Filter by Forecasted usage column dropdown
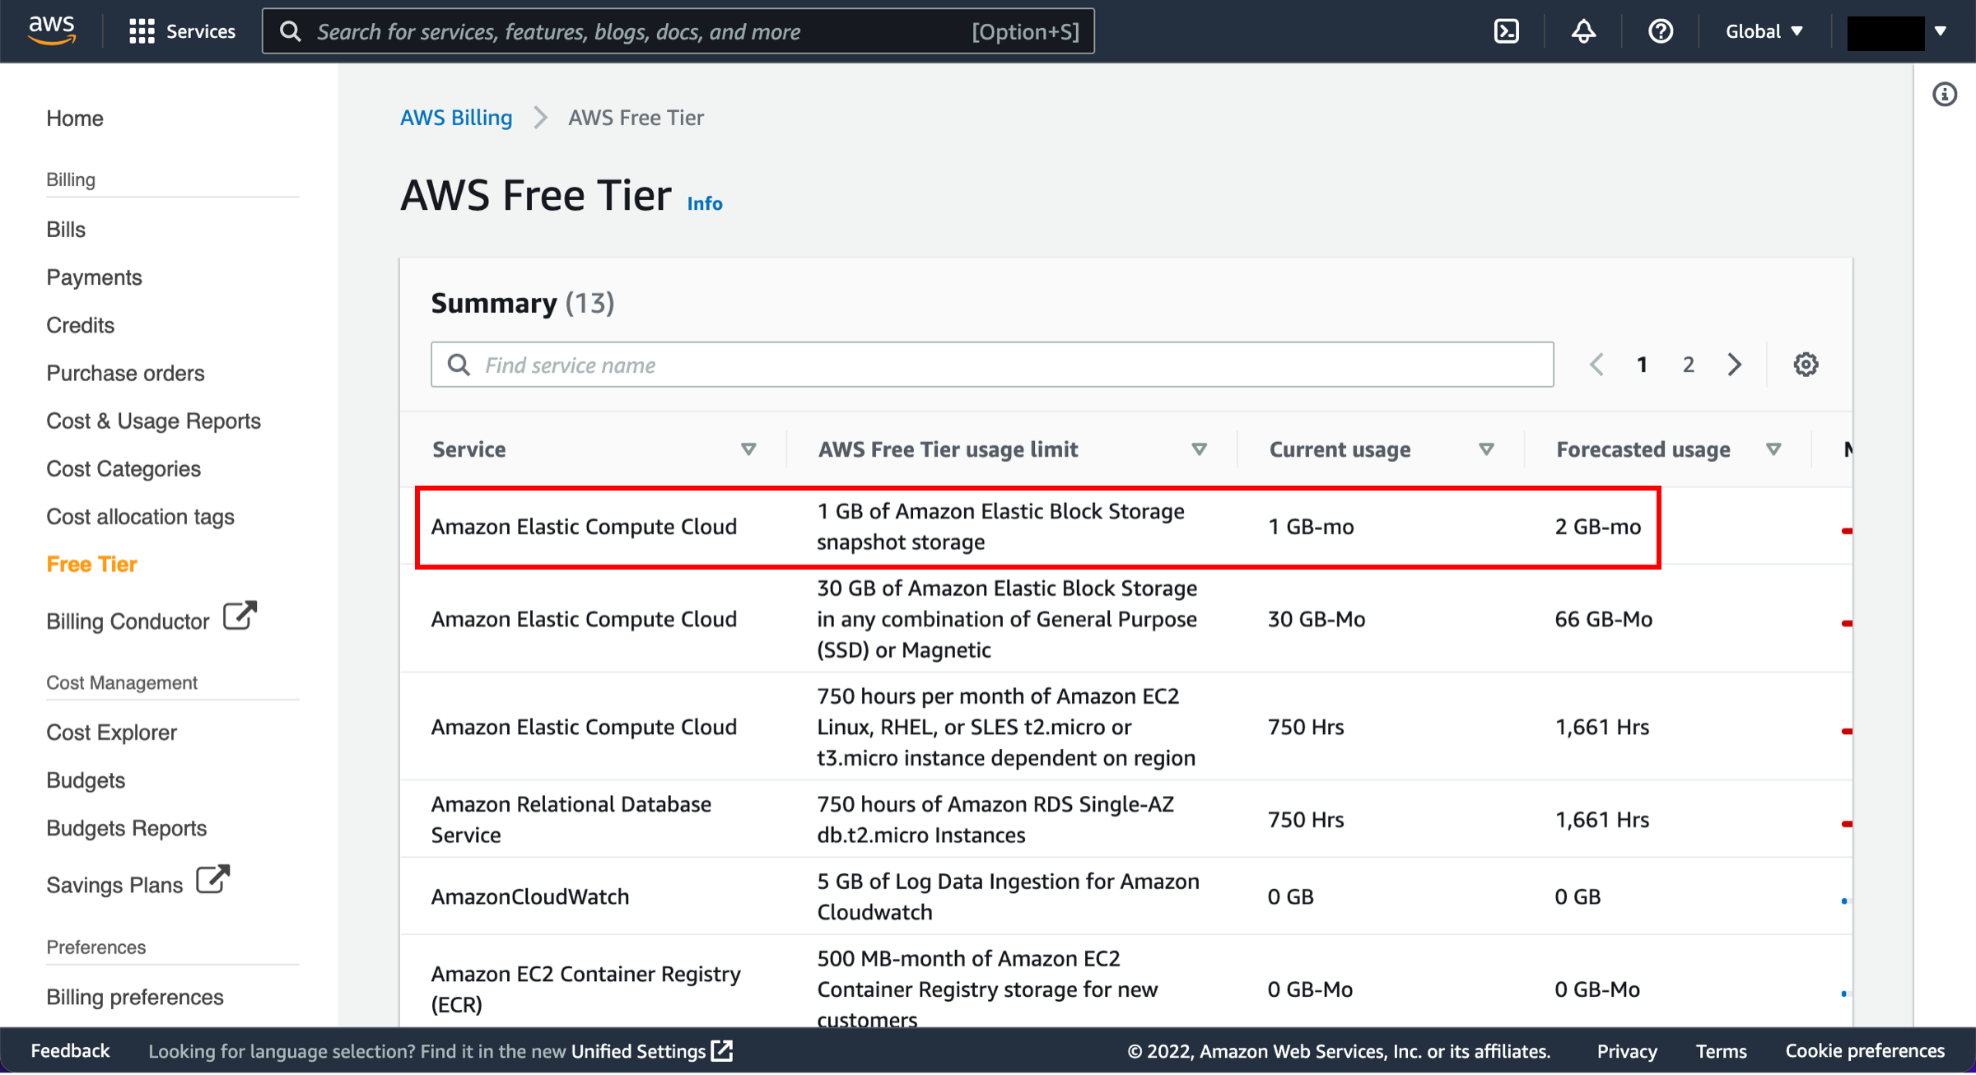1976x1075 pixels. 1772,449
